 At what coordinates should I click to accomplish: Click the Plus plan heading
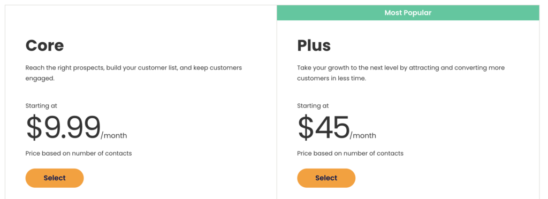pos(314,45)
